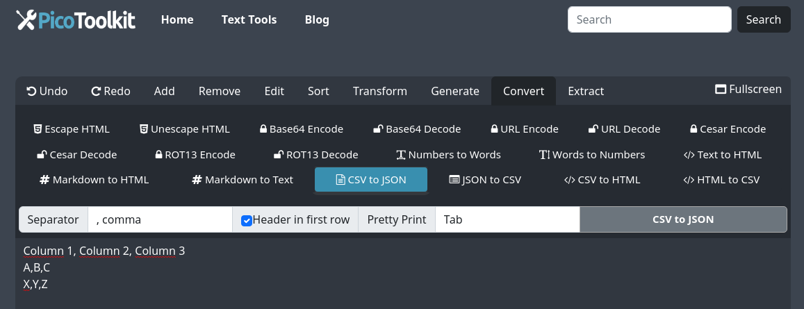Click the 'Column 1, Column 2, Column 3' line
Image resolution: width=804 pixels, height=309 pixels.
pyautogui.click(x=104, y=251)
